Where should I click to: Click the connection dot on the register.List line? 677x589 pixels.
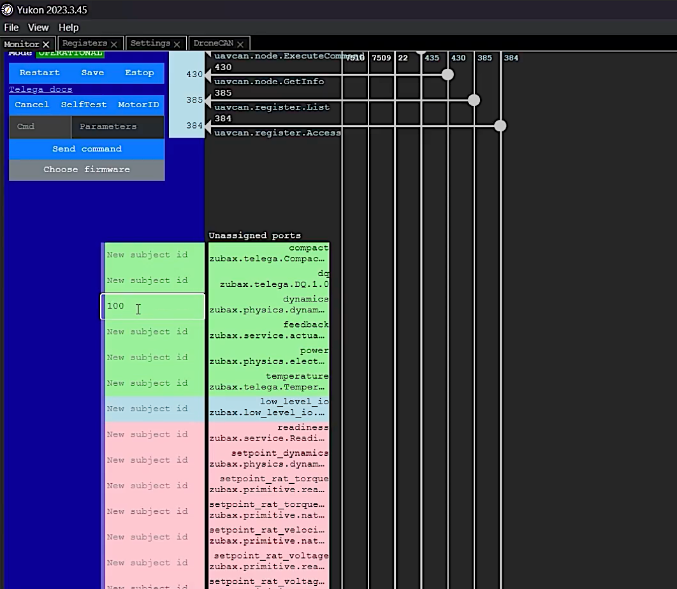click(x=474, y=100)
